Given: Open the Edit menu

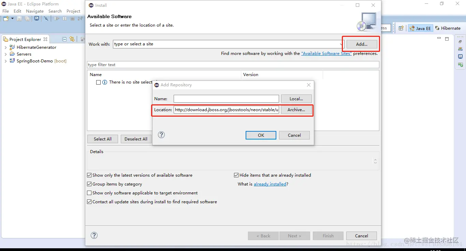Looking at the screenshot, I should [x=17, y=11].
